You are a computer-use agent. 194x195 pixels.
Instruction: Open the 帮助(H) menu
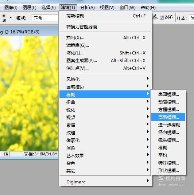point(148,8)
